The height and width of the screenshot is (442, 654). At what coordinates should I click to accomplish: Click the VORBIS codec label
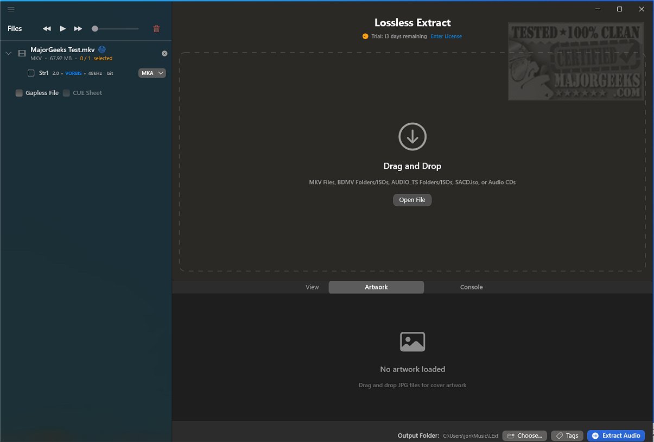coord(73,73)
